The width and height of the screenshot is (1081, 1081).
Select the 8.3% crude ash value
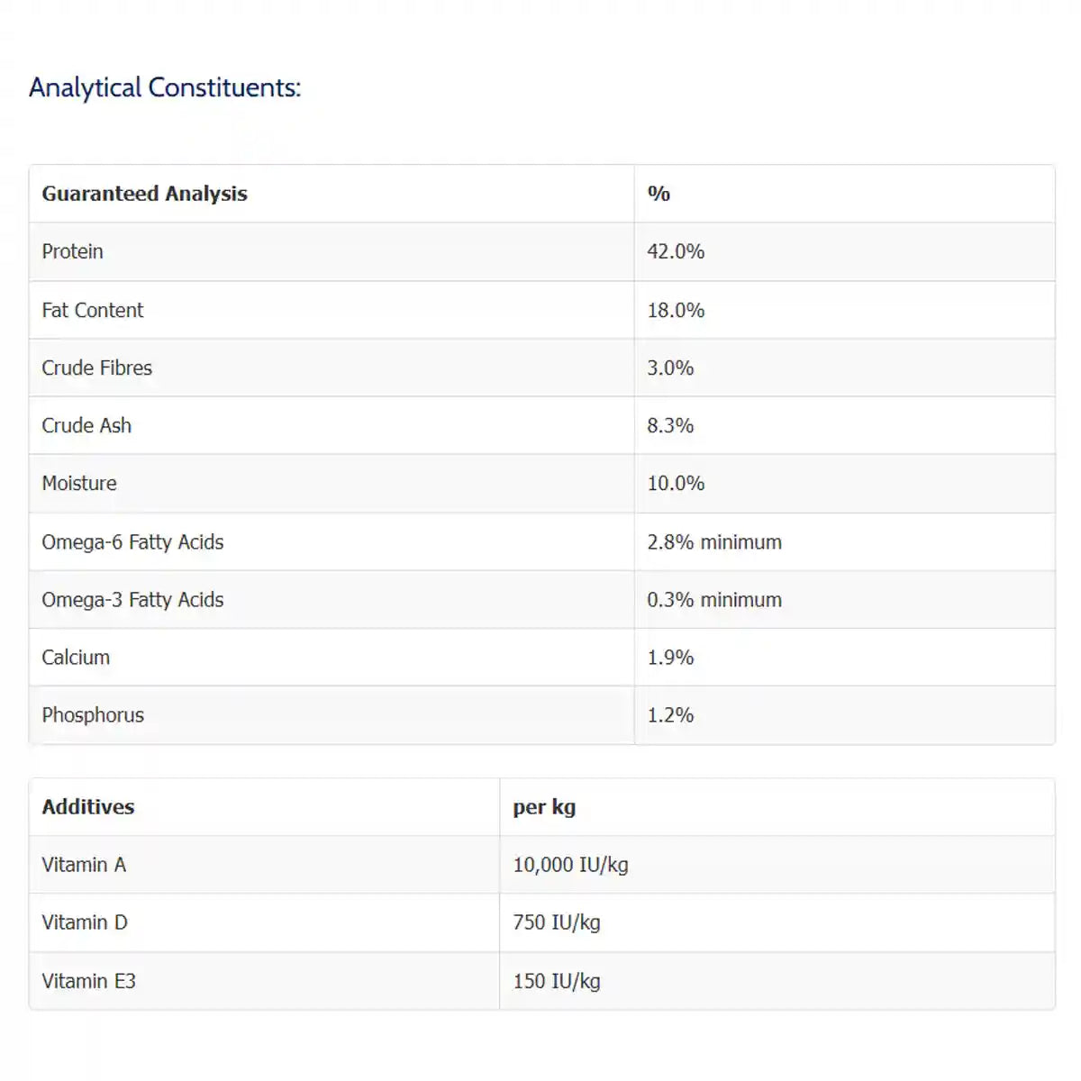(x=670, y=425)
